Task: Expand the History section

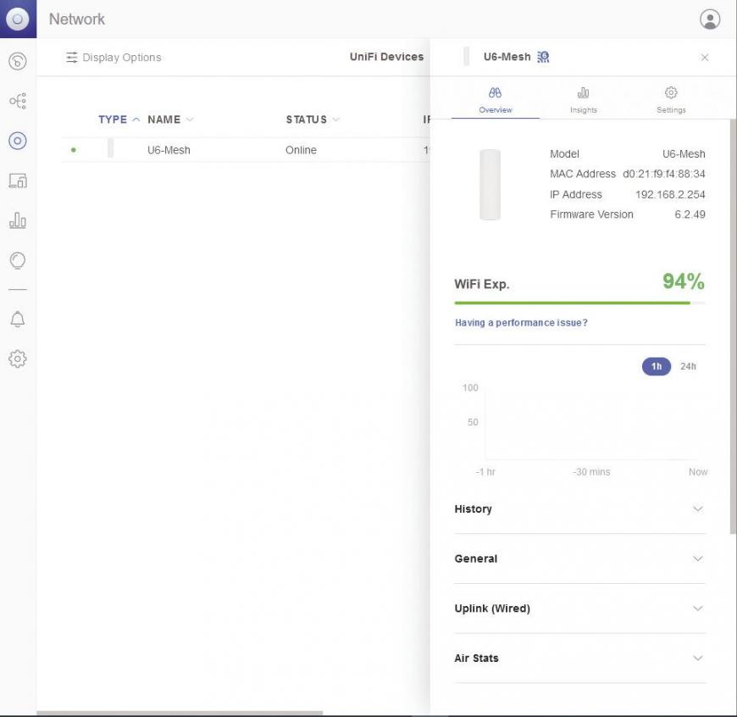Action: pos(580,509)
